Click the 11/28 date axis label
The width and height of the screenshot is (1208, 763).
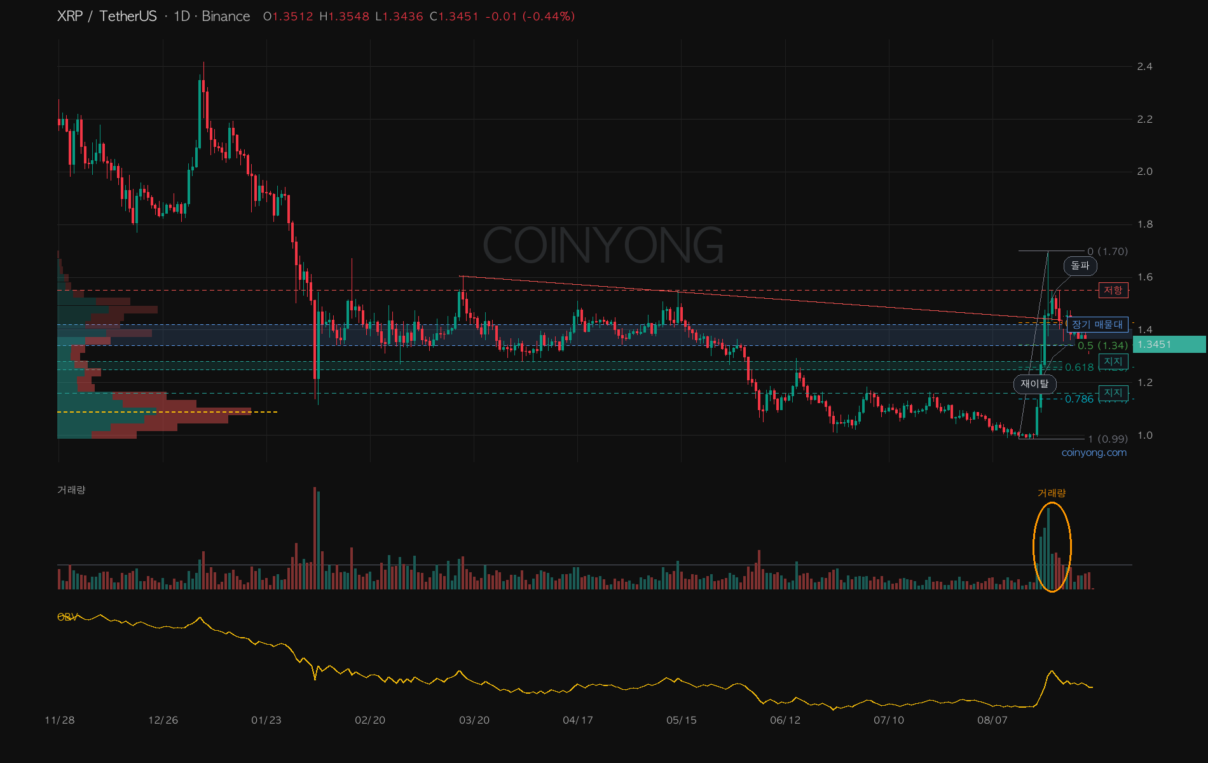[x=60, y=720]
